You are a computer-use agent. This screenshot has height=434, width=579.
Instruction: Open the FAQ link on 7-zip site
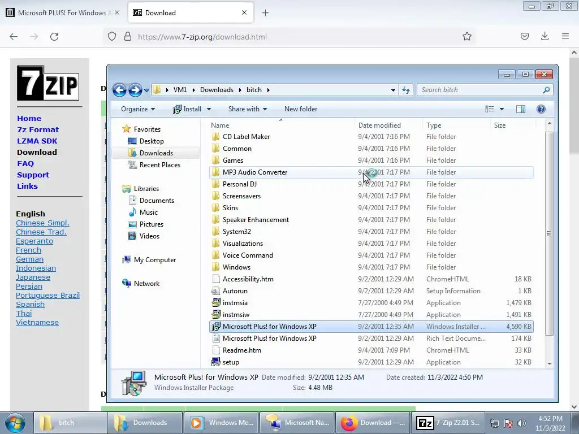coord(25,163)
